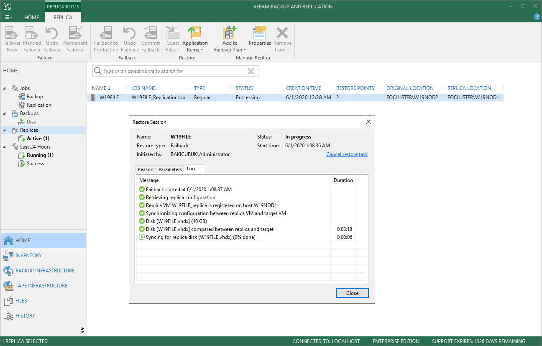Click the Undo Failover ribbon icon
542x346 pixels.
point(52,39)
